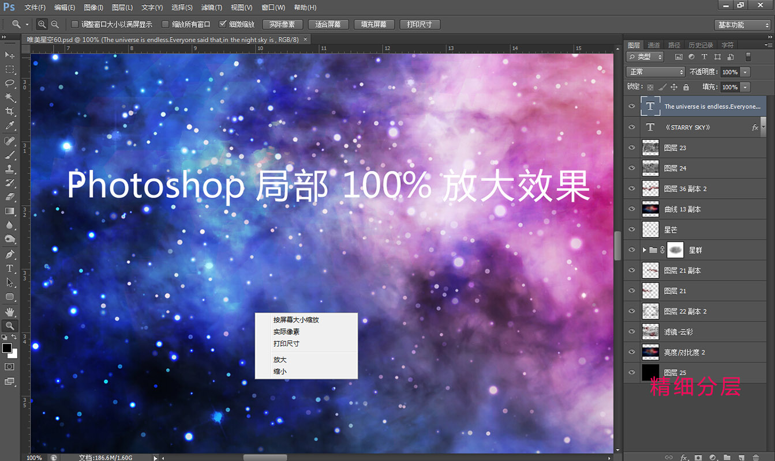Open the 滤镜(T) menu
The image size is (775, 461).
pyautogui.click(x=212, y=7)
